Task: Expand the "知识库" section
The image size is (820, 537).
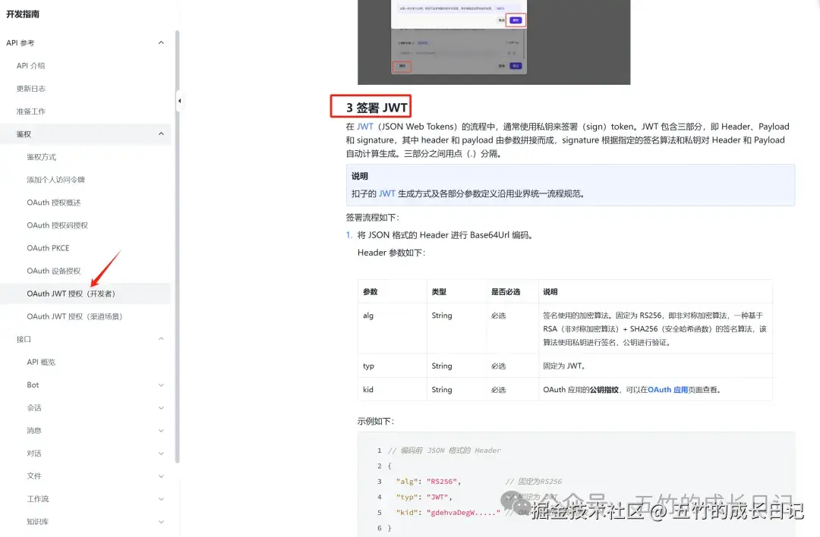Action: point(160,521)
